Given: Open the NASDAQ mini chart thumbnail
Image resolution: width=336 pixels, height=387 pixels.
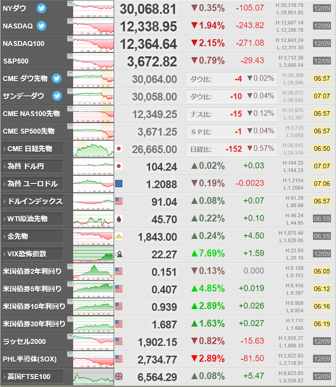Looking at the screenshot, I should pyautogui.click(x=93, y=26).
